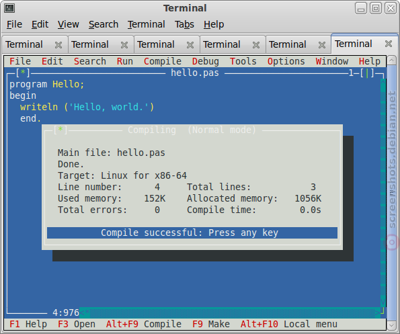Click the editor horizontal scrollbar left arrow
This screenshot has height=334, width=400.
(x=82, y=312)
